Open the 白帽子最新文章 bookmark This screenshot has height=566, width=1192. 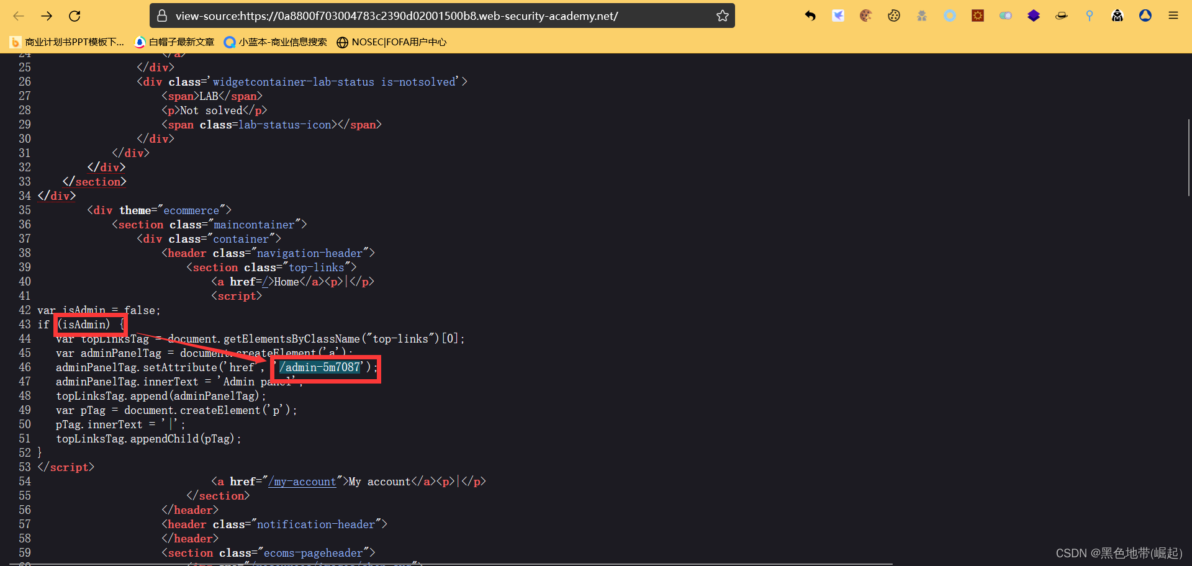174,42
